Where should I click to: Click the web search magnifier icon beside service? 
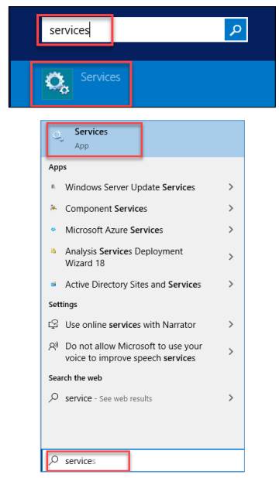(x=53, y=398)
